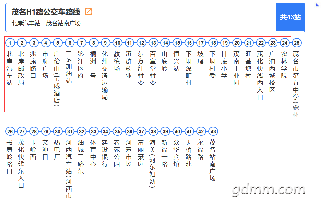Click the 油城三路东 stop name

81,157
